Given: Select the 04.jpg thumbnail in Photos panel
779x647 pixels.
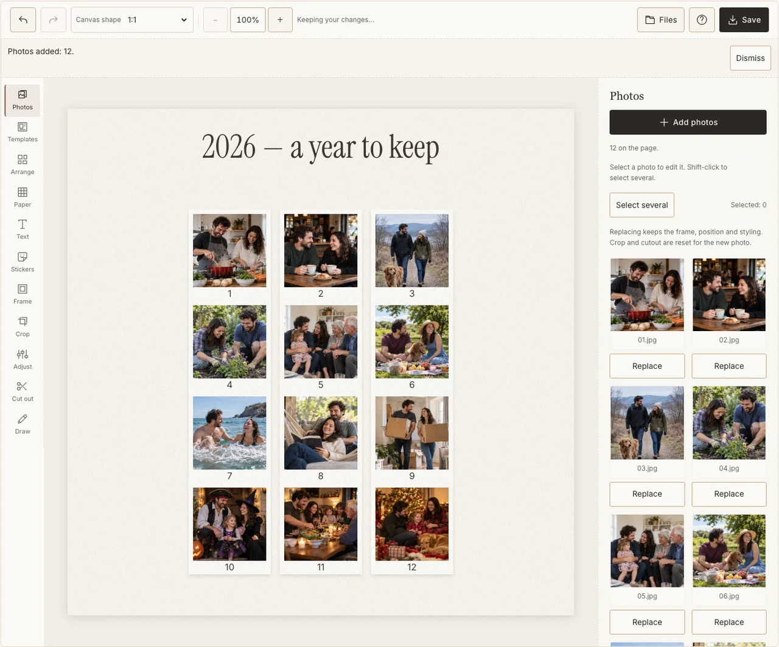Looking at the screenshot, I should coord(729,423).
